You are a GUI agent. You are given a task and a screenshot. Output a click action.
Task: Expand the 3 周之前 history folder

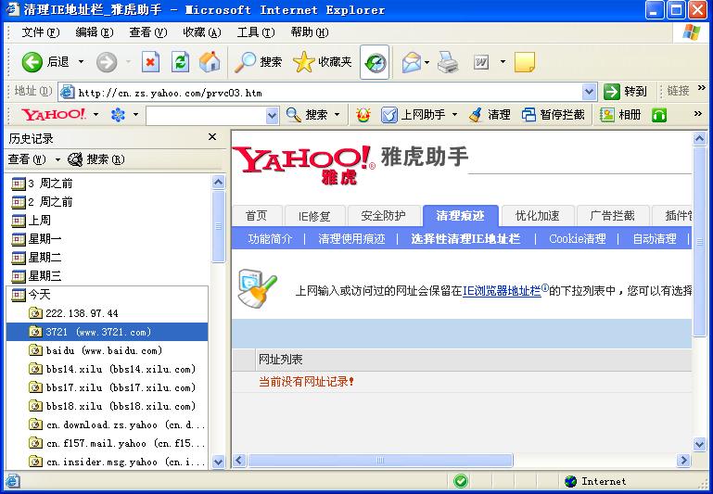pos(42,184)
